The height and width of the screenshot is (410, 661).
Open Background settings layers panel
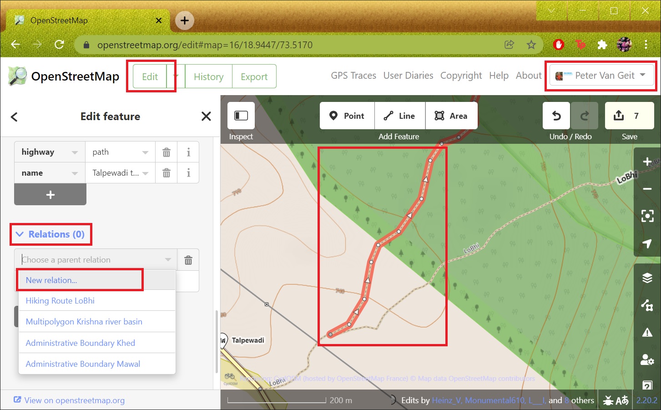click(647, 278)
